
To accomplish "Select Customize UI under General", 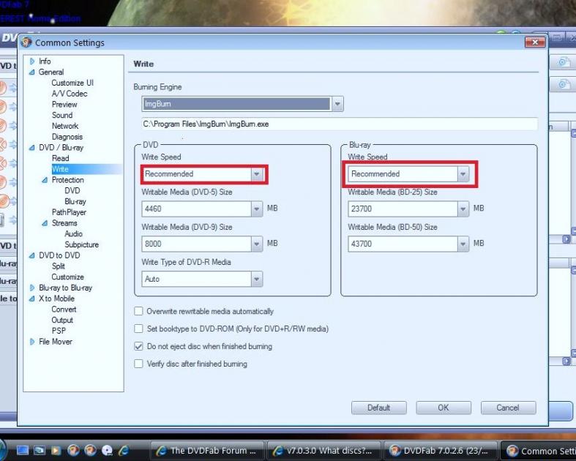I will tap(72, 83).
